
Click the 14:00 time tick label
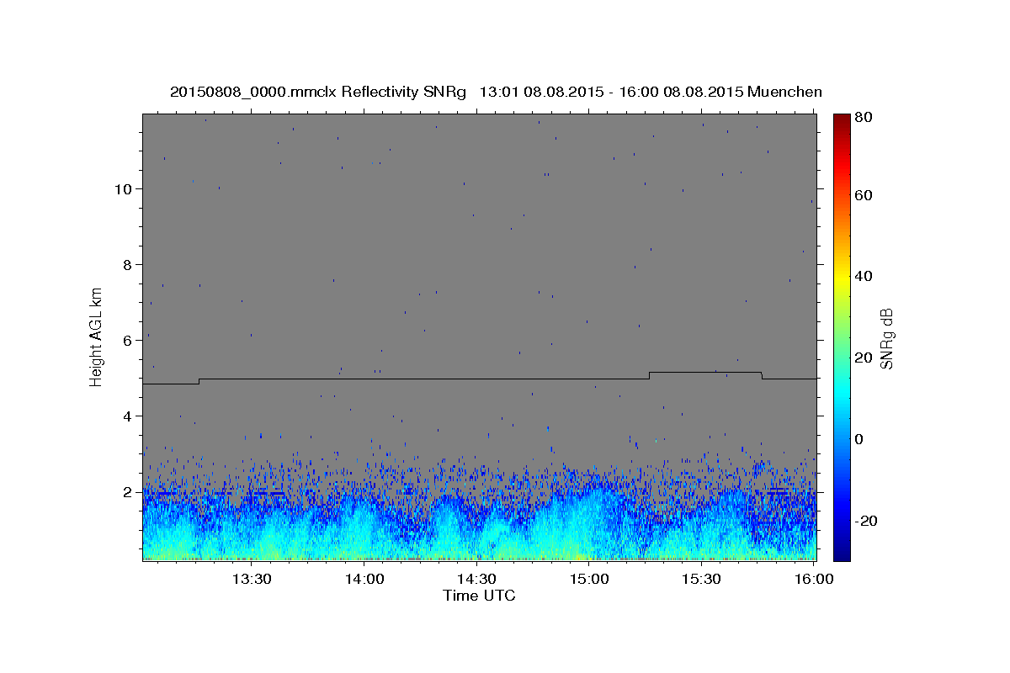click(x=364, y=579)
